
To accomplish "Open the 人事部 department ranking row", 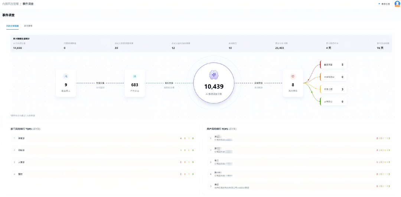I will coord(103,162).
